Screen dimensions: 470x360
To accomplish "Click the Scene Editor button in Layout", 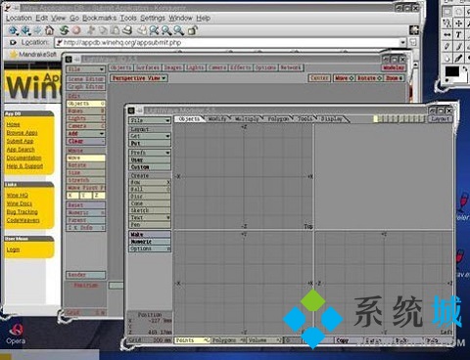I will tap(86, 79).
